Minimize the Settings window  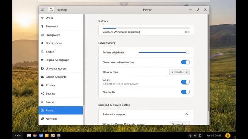191,10
